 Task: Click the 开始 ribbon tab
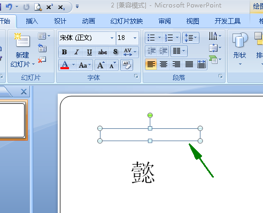(x=5, y=21)
